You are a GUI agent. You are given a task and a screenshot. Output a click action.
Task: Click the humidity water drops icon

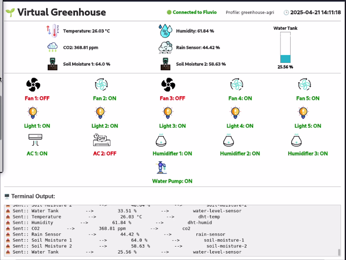click(x=165, y=31)
